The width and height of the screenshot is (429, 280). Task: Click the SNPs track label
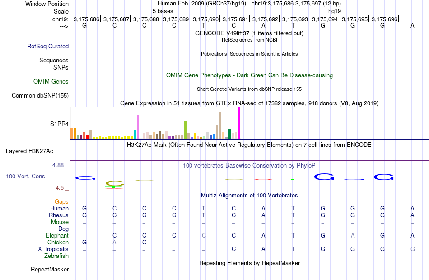tap(61, 67)
